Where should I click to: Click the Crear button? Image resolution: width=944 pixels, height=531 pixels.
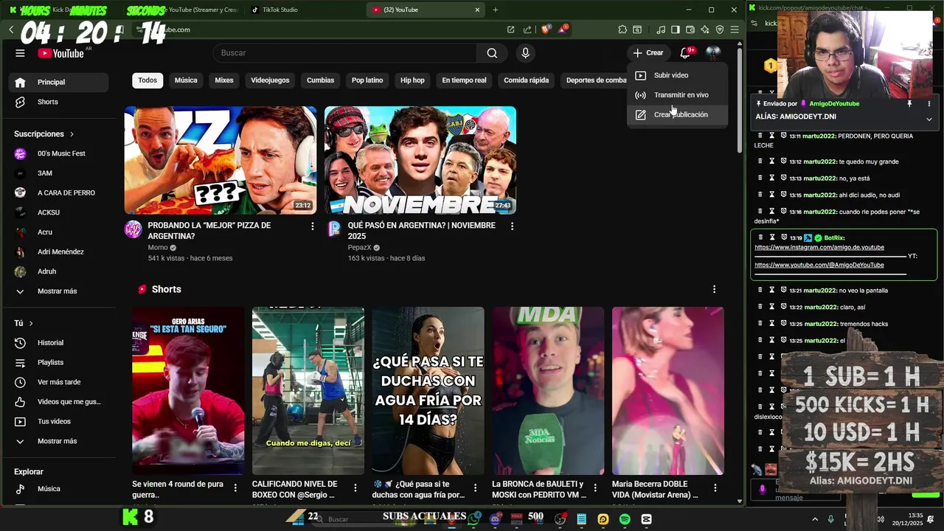pyautogui.click(x=648, y=53)
